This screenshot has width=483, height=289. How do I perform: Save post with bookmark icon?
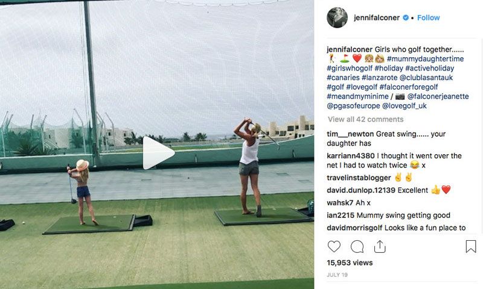click(x=471, y=246)
